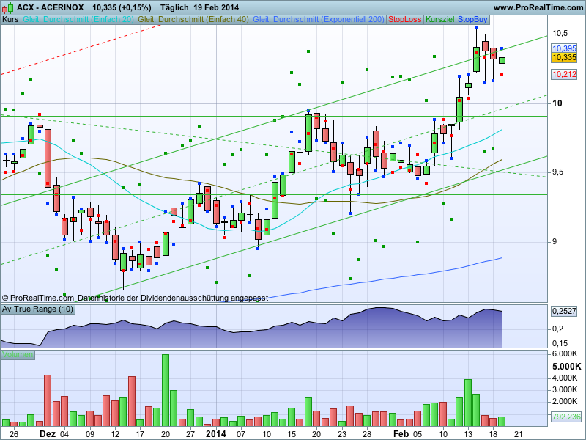Screen dimensions: 586x440
Task: Open the Av True Range (10) indicator label
Action: [37, 309]
